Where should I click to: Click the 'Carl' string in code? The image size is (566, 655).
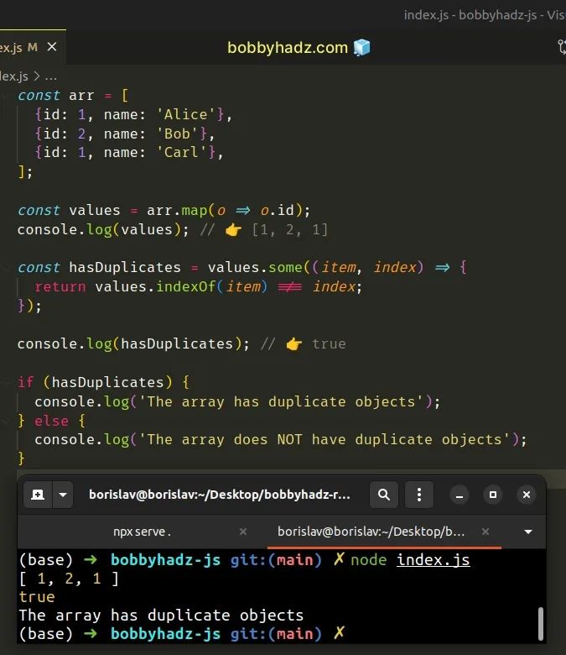[181, 153]
